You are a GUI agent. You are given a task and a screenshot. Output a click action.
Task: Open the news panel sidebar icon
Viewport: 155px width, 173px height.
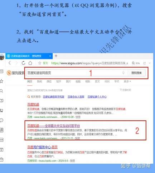(1, 71)
